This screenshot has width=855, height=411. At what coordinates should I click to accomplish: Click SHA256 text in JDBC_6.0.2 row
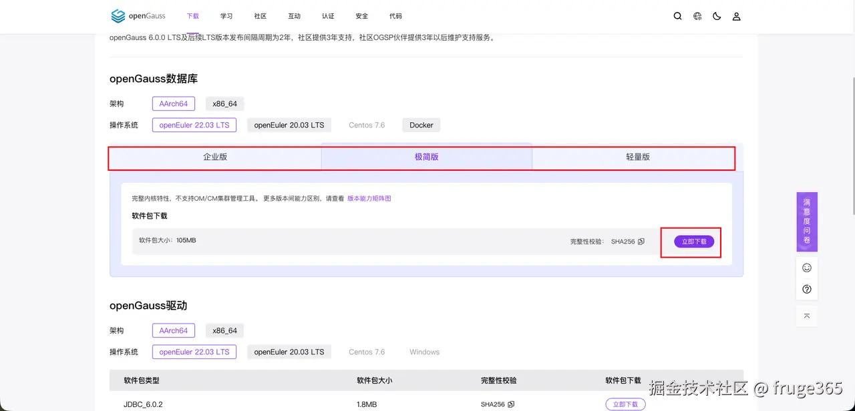pos(492,404)
